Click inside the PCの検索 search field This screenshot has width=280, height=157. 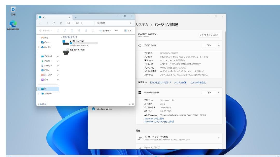tap(111, 23)
